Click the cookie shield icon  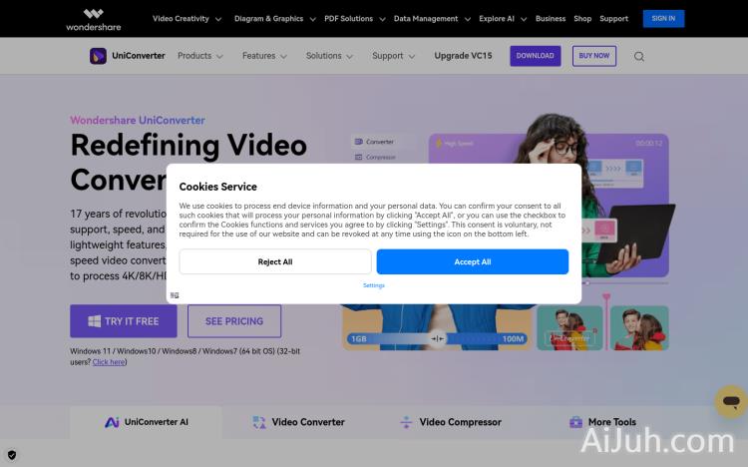(12, 454)
